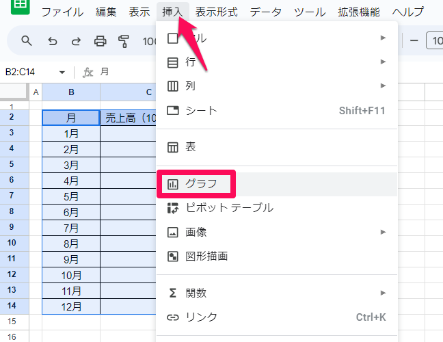Click the search menus magnifier icon
Screen dimensions: 443x342
point(26,41)
